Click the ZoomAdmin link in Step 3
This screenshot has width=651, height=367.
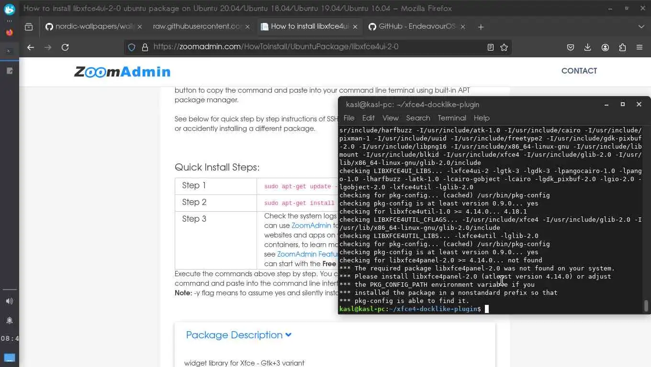click(x=311, y=226)
